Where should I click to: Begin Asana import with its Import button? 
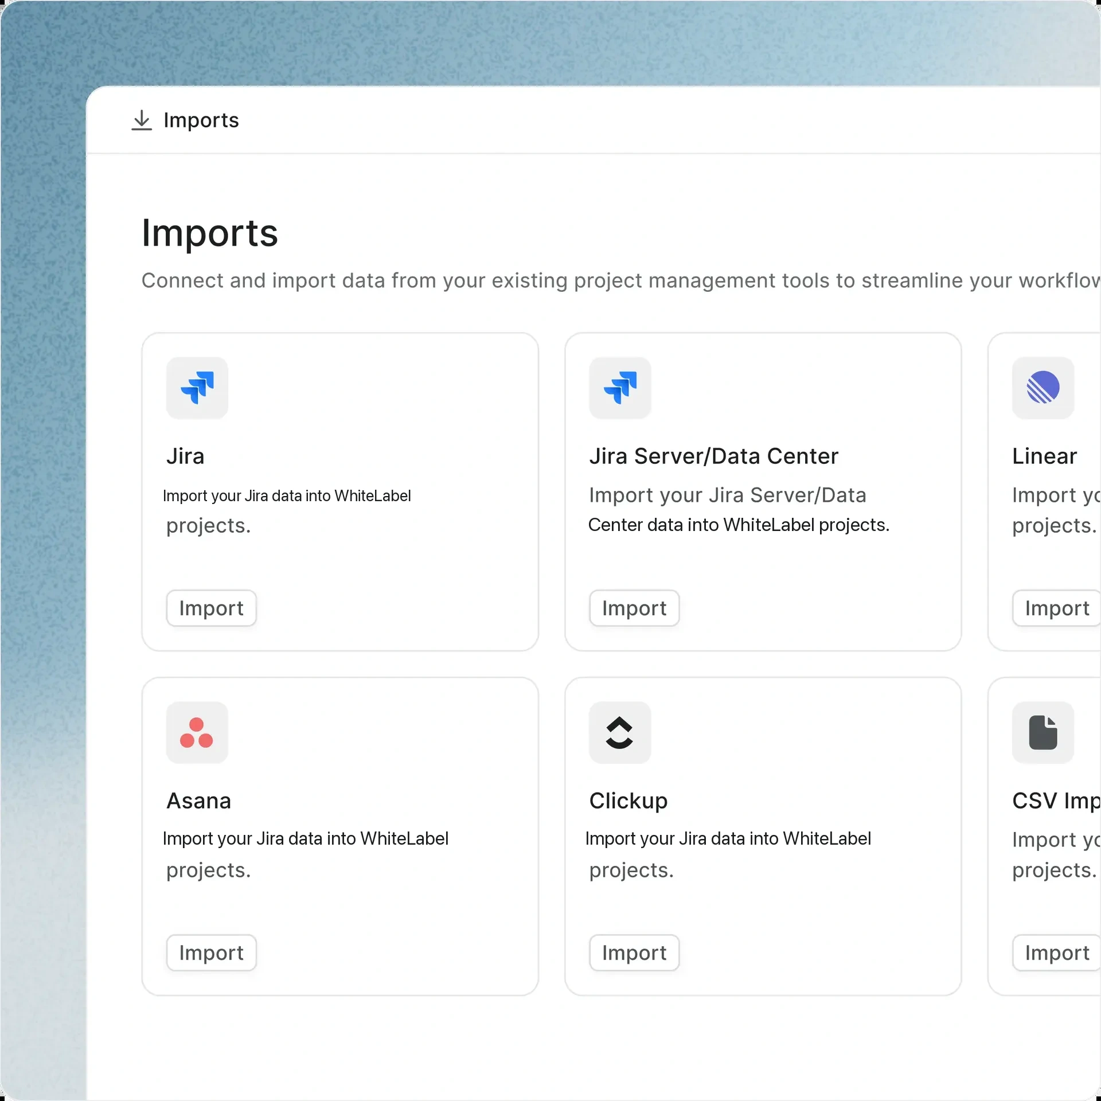tap(211, 952)
